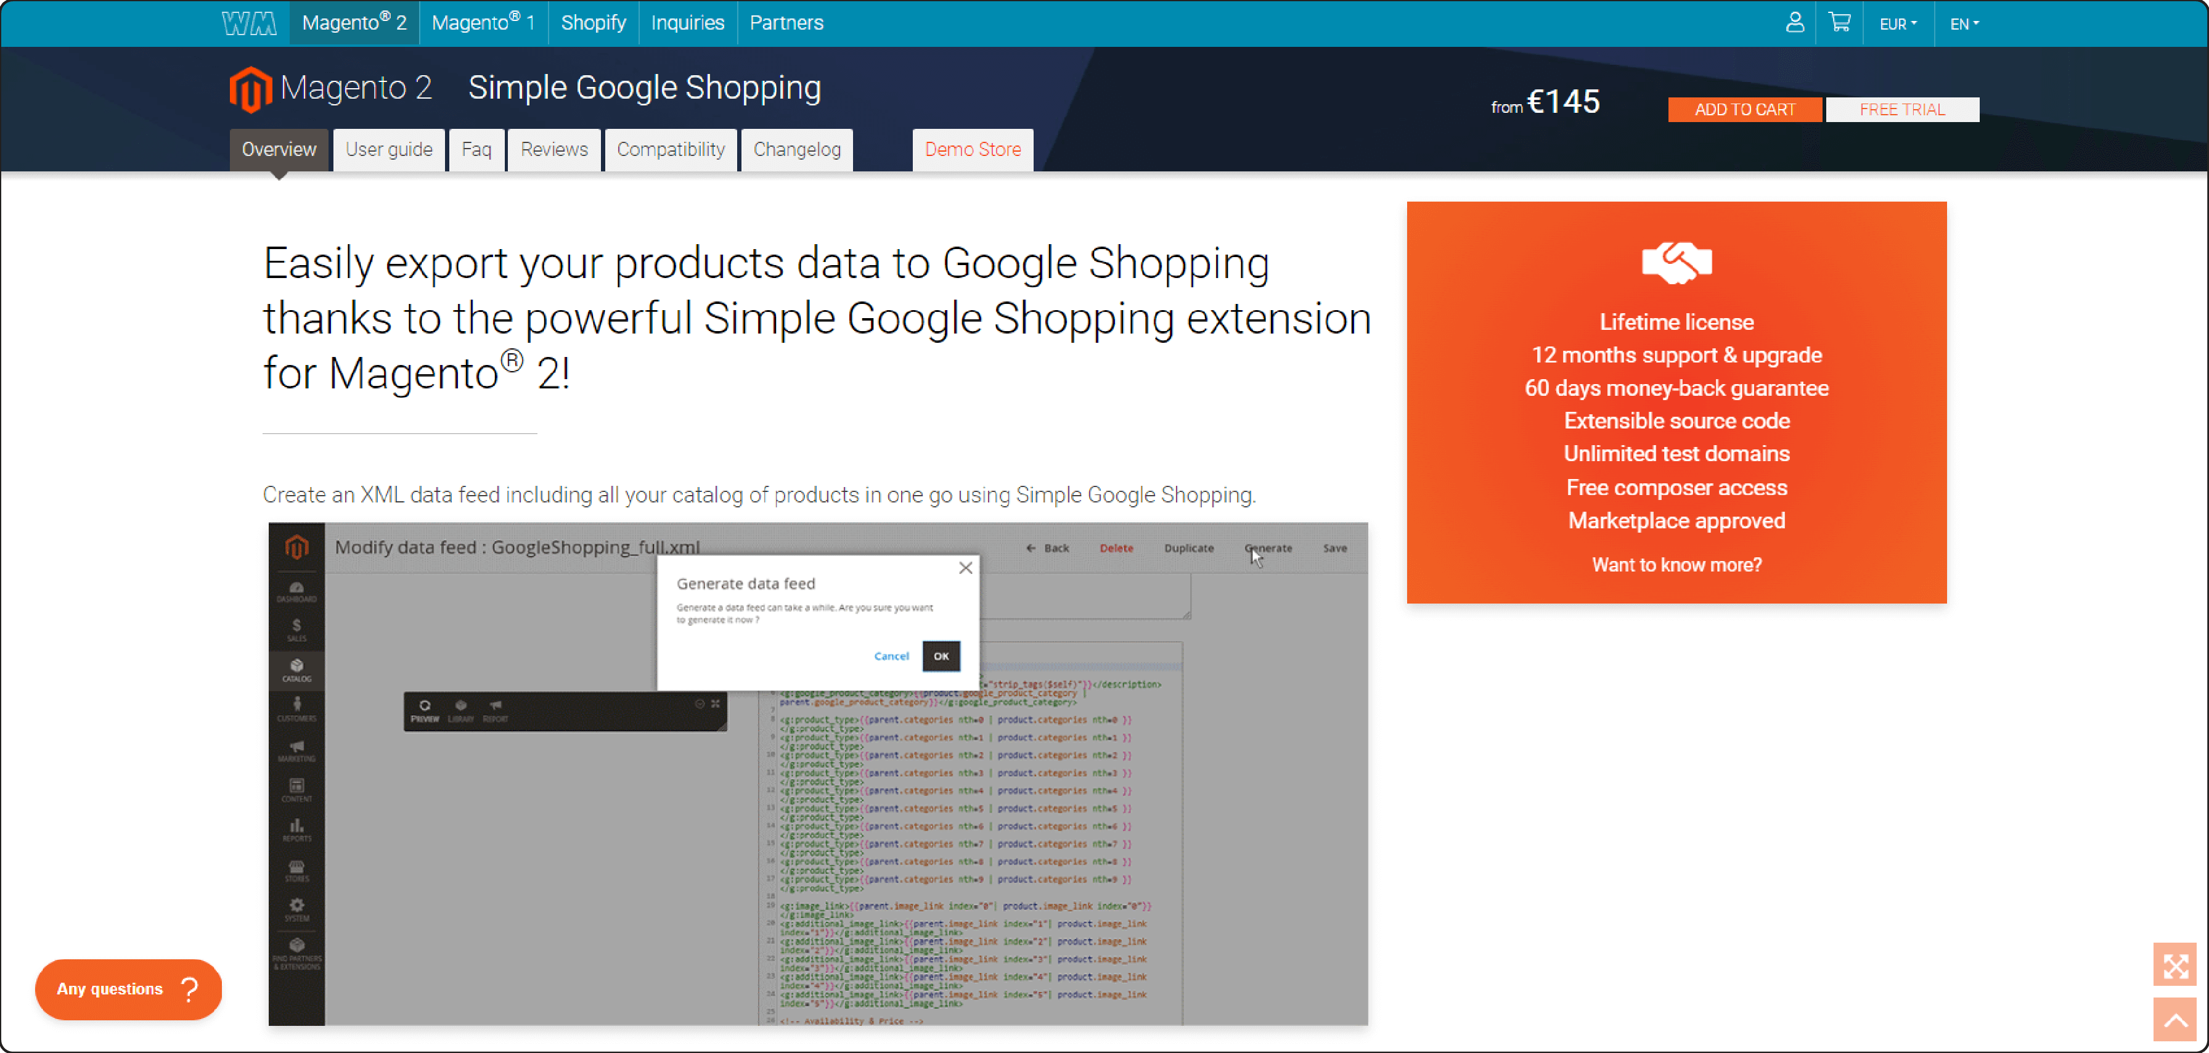This screenshot has height=1053, width=2209.
Task: Click Library icon in dark toolbox
Action: click(x=460, y=711)
